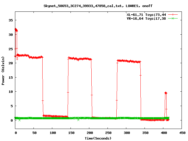Click x-axis tick label 200
Screen dimensions: 188x141
[90, 133]
